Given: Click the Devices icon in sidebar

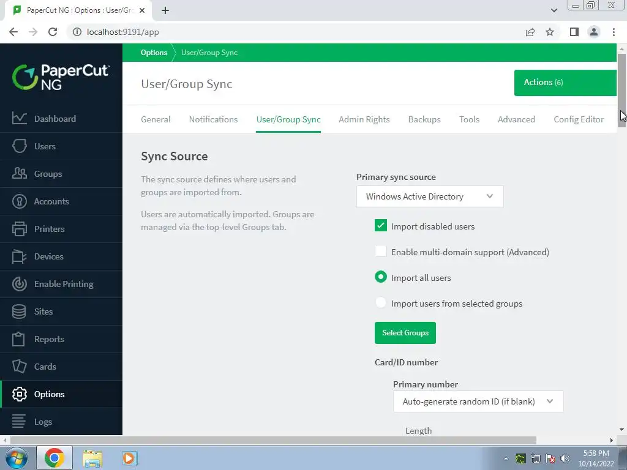Looking at the screenshot, I should pos(19,256).
